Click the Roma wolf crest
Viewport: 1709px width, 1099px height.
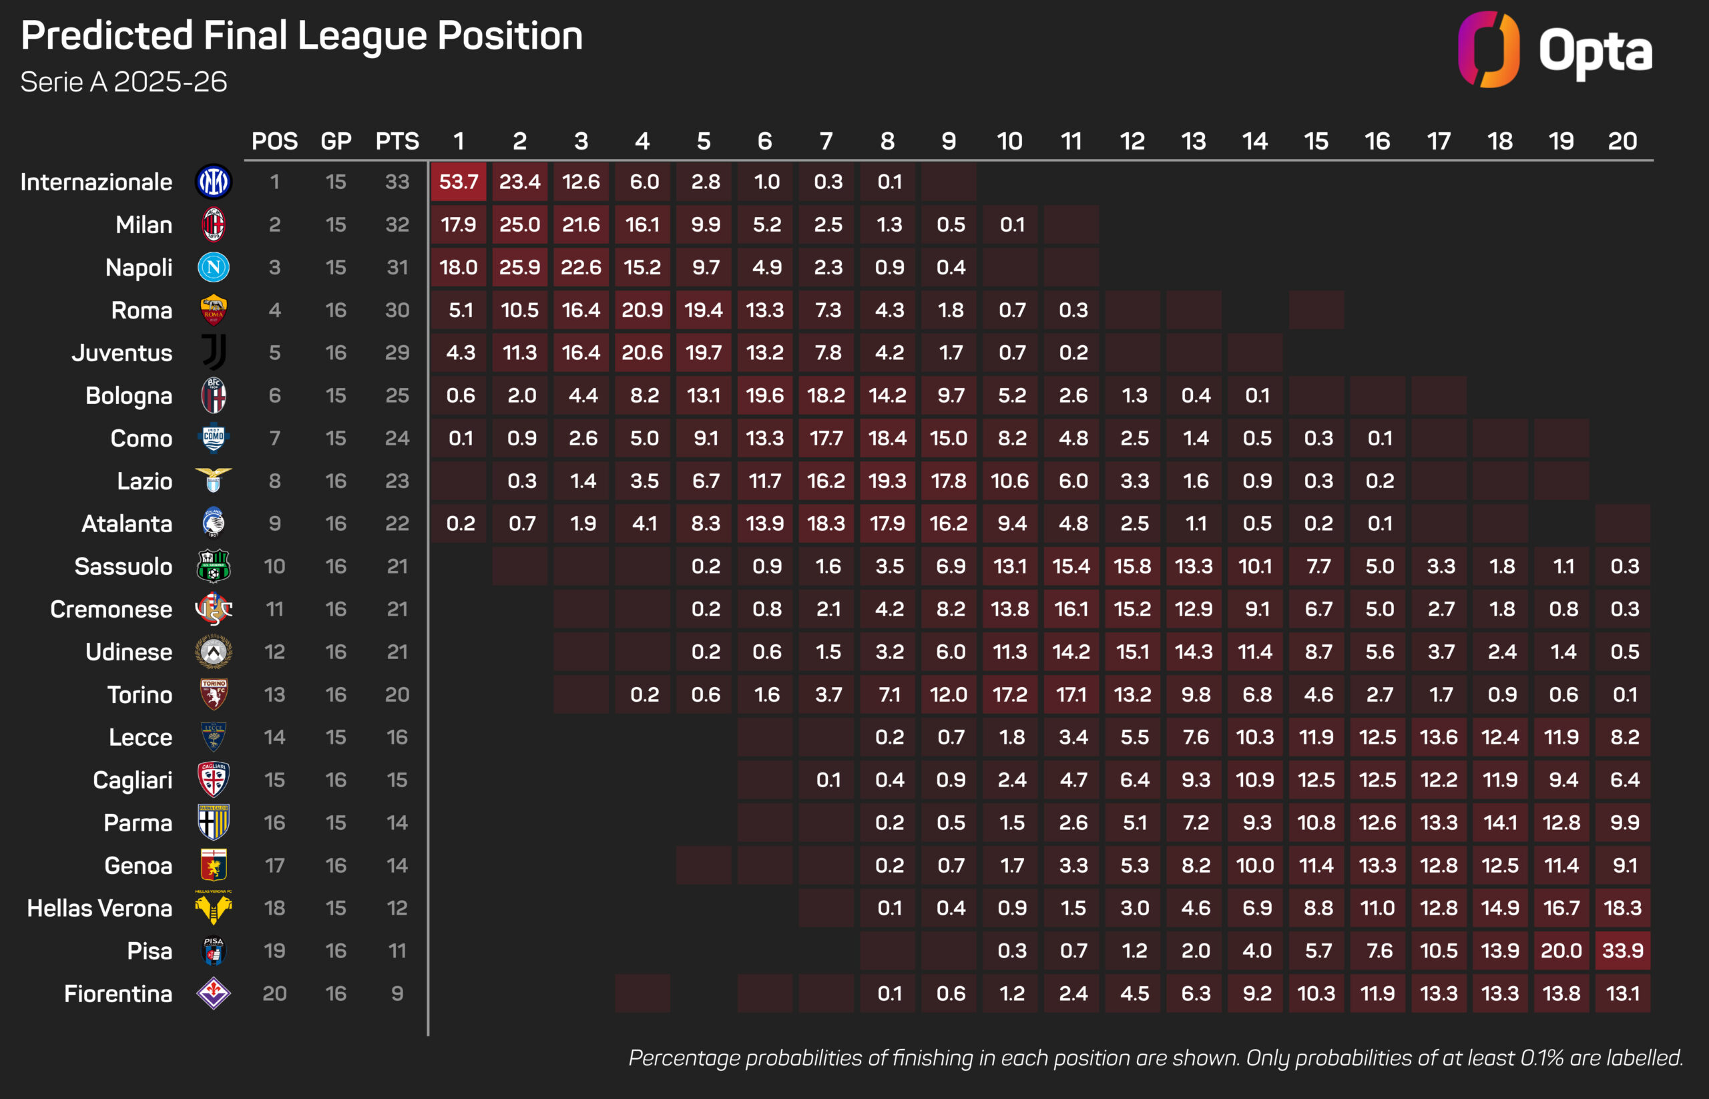[x=214, y=310]
